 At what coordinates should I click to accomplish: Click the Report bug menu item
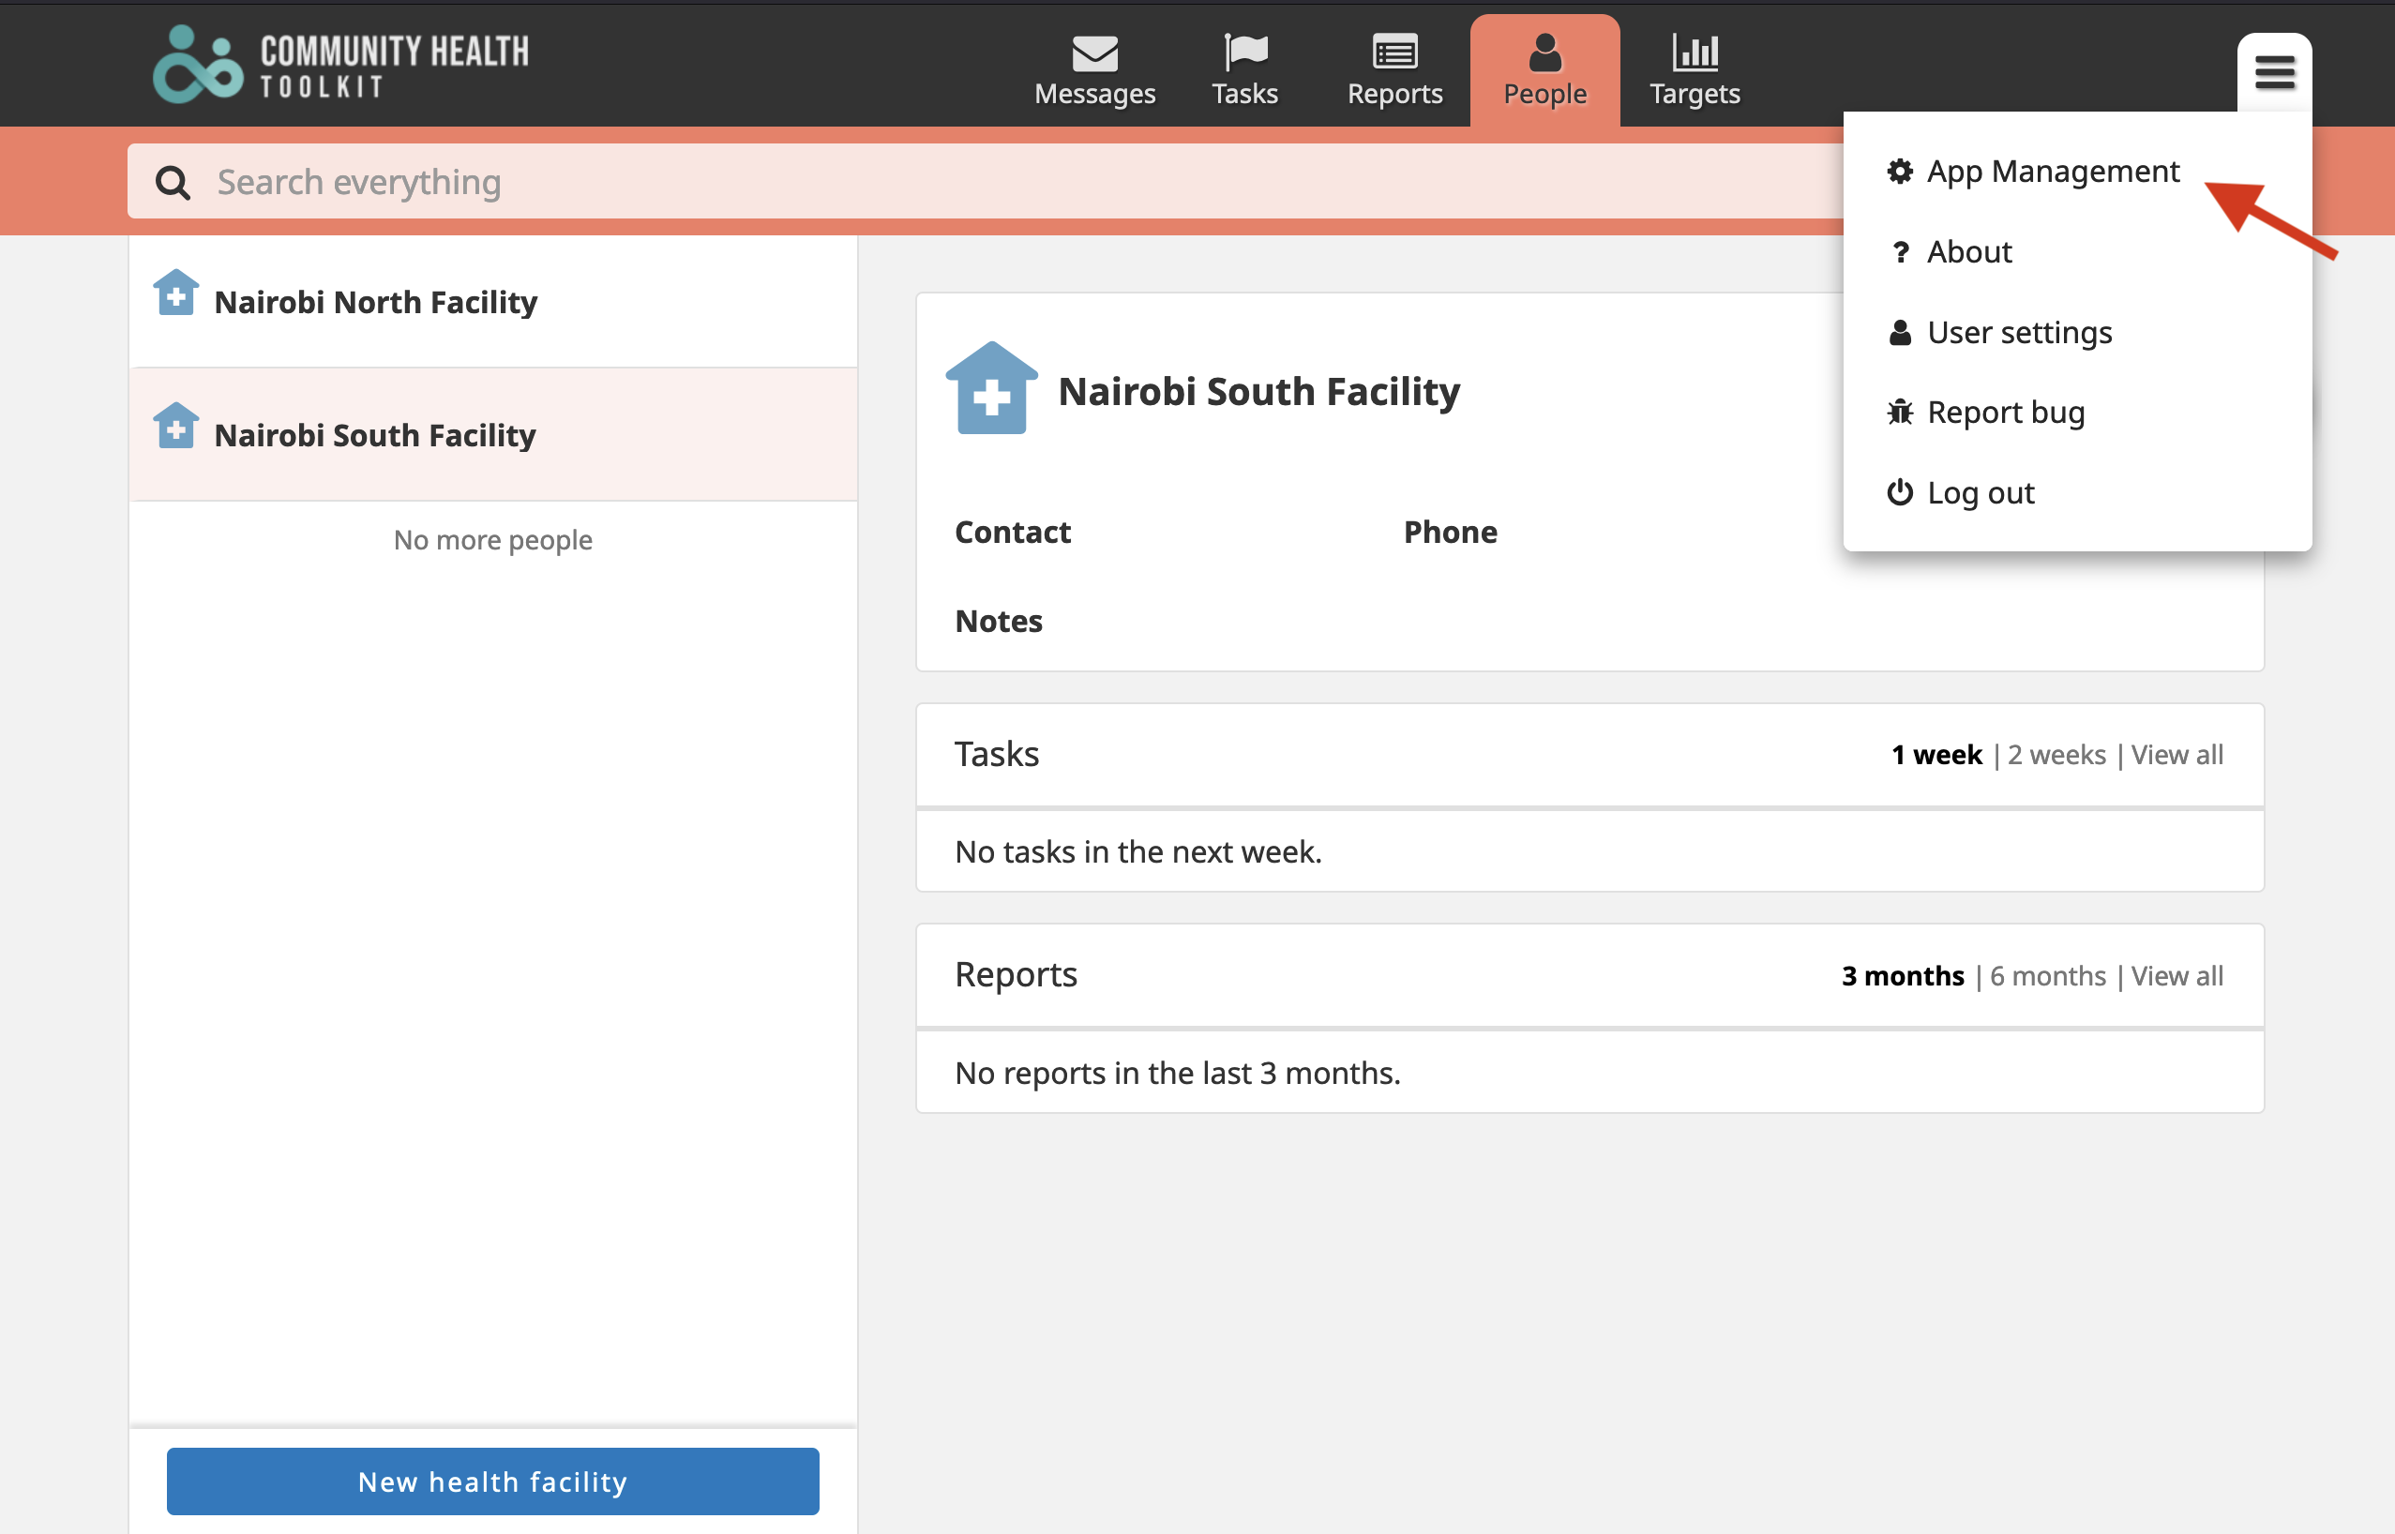[x=2005, y=413]
